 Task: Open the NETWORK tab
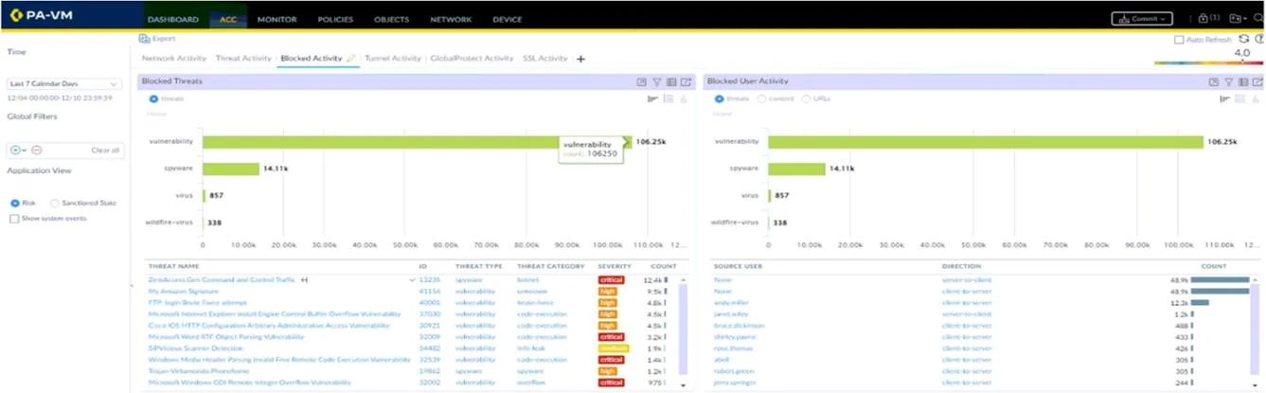(451, 19)
